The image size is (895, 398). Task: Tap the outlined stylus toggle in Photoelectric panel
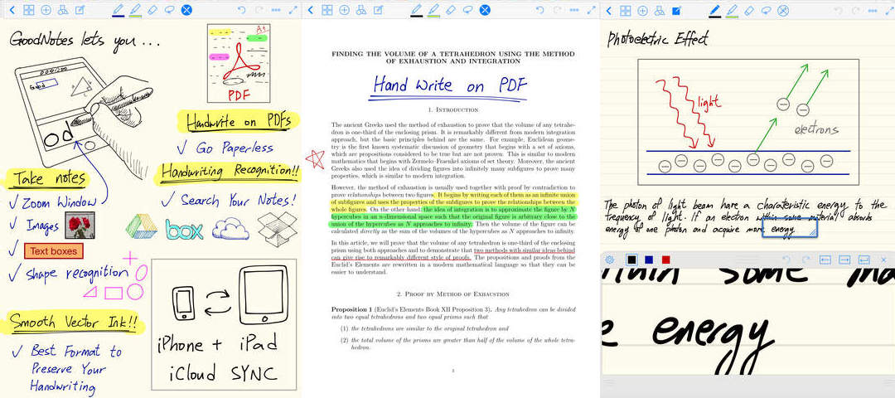784,10
